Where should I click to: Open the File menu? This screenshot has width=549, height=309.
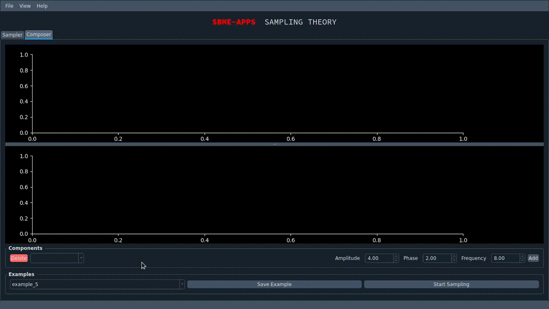9,6
